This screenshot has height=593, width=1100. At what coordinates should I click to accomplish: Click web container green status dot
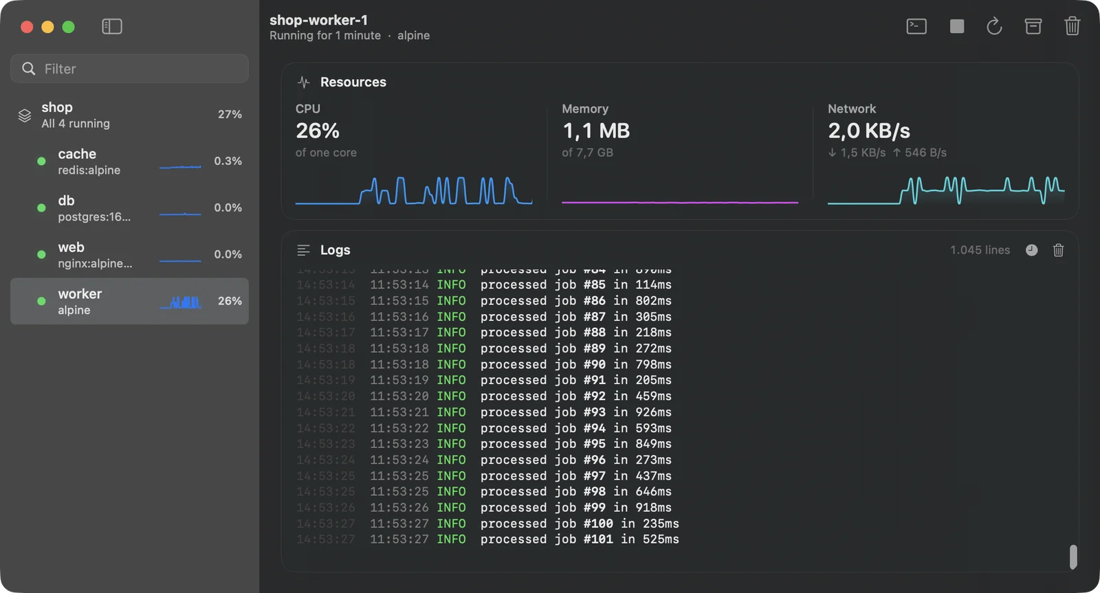click(x=41, y=254)
